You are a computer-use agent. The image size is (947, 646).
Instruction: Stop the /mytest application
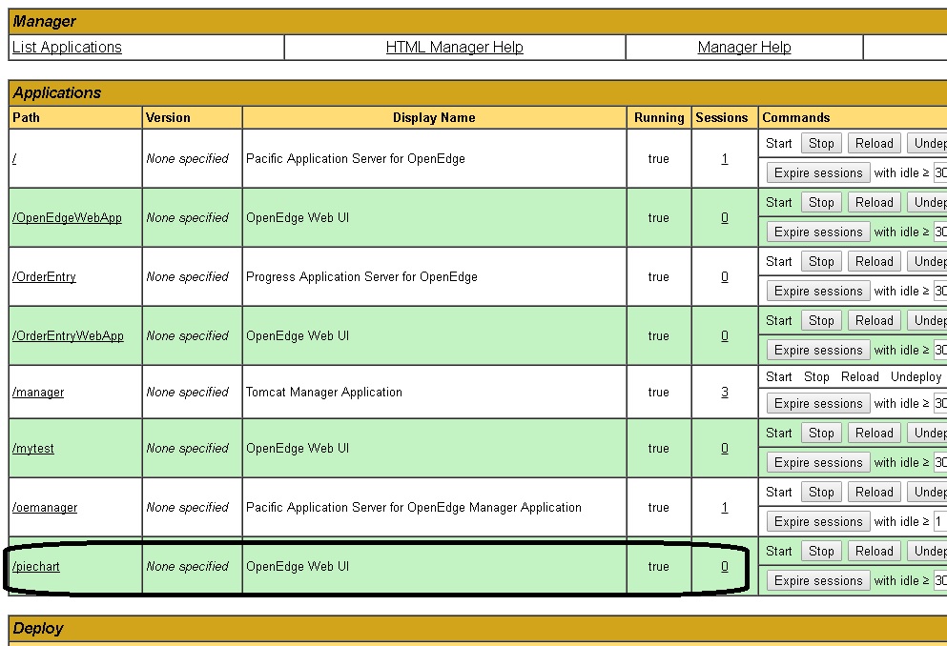(821, 434)
